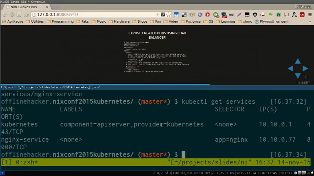Screen dimensions: 314x176
Task: Open the Chromium hamburger menu
Action: click(x=310, y=15)
